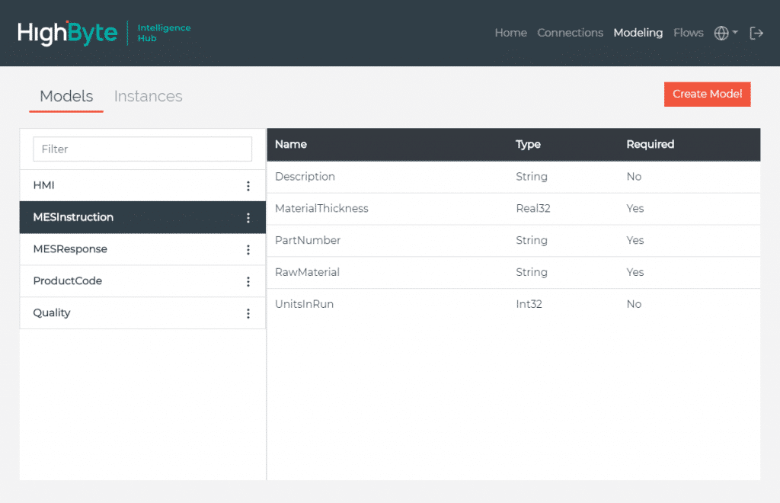780x503 pixels.
Task: Click into the Filter text field
Action: click(x=142, y=149)
